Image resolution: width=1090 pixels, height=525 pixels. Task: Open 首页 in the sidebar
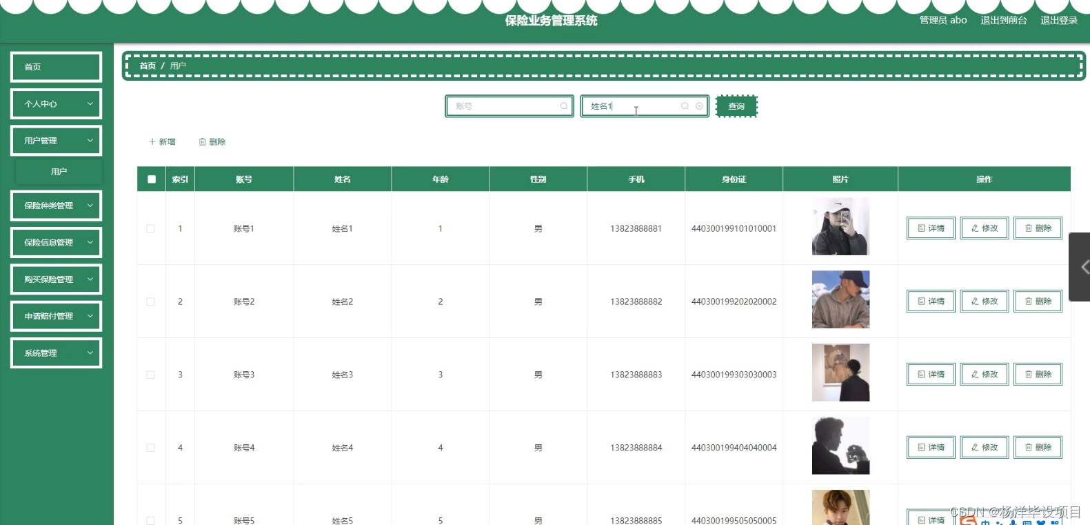(x=57, y=67)
